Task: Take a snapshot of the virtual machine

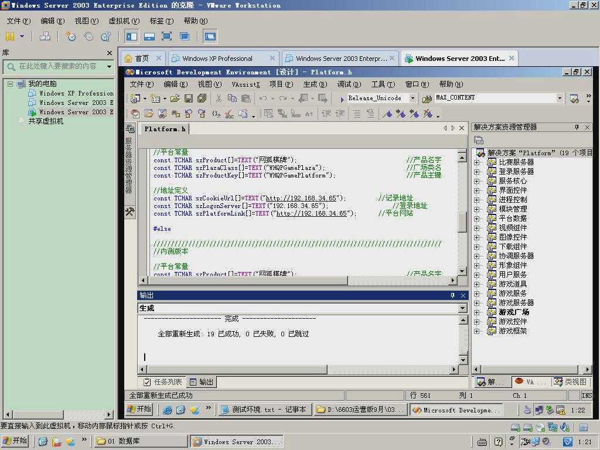Action: (71, 36)
